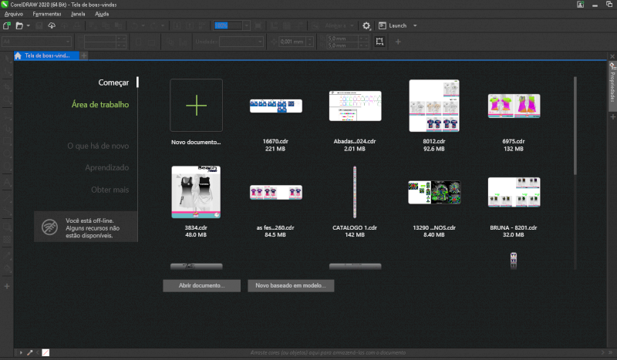
Task: Click the home icon on welcome tab
Action: point(18,56)
